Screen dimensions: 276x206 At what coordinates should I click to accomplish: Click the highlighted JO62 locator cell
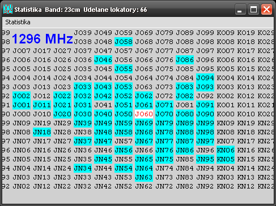click(144, 96)
